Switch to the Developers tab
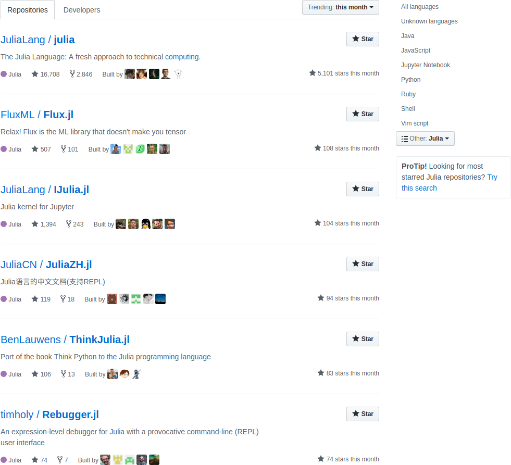Screen dimensions: 511x465 tap(82, 10)
